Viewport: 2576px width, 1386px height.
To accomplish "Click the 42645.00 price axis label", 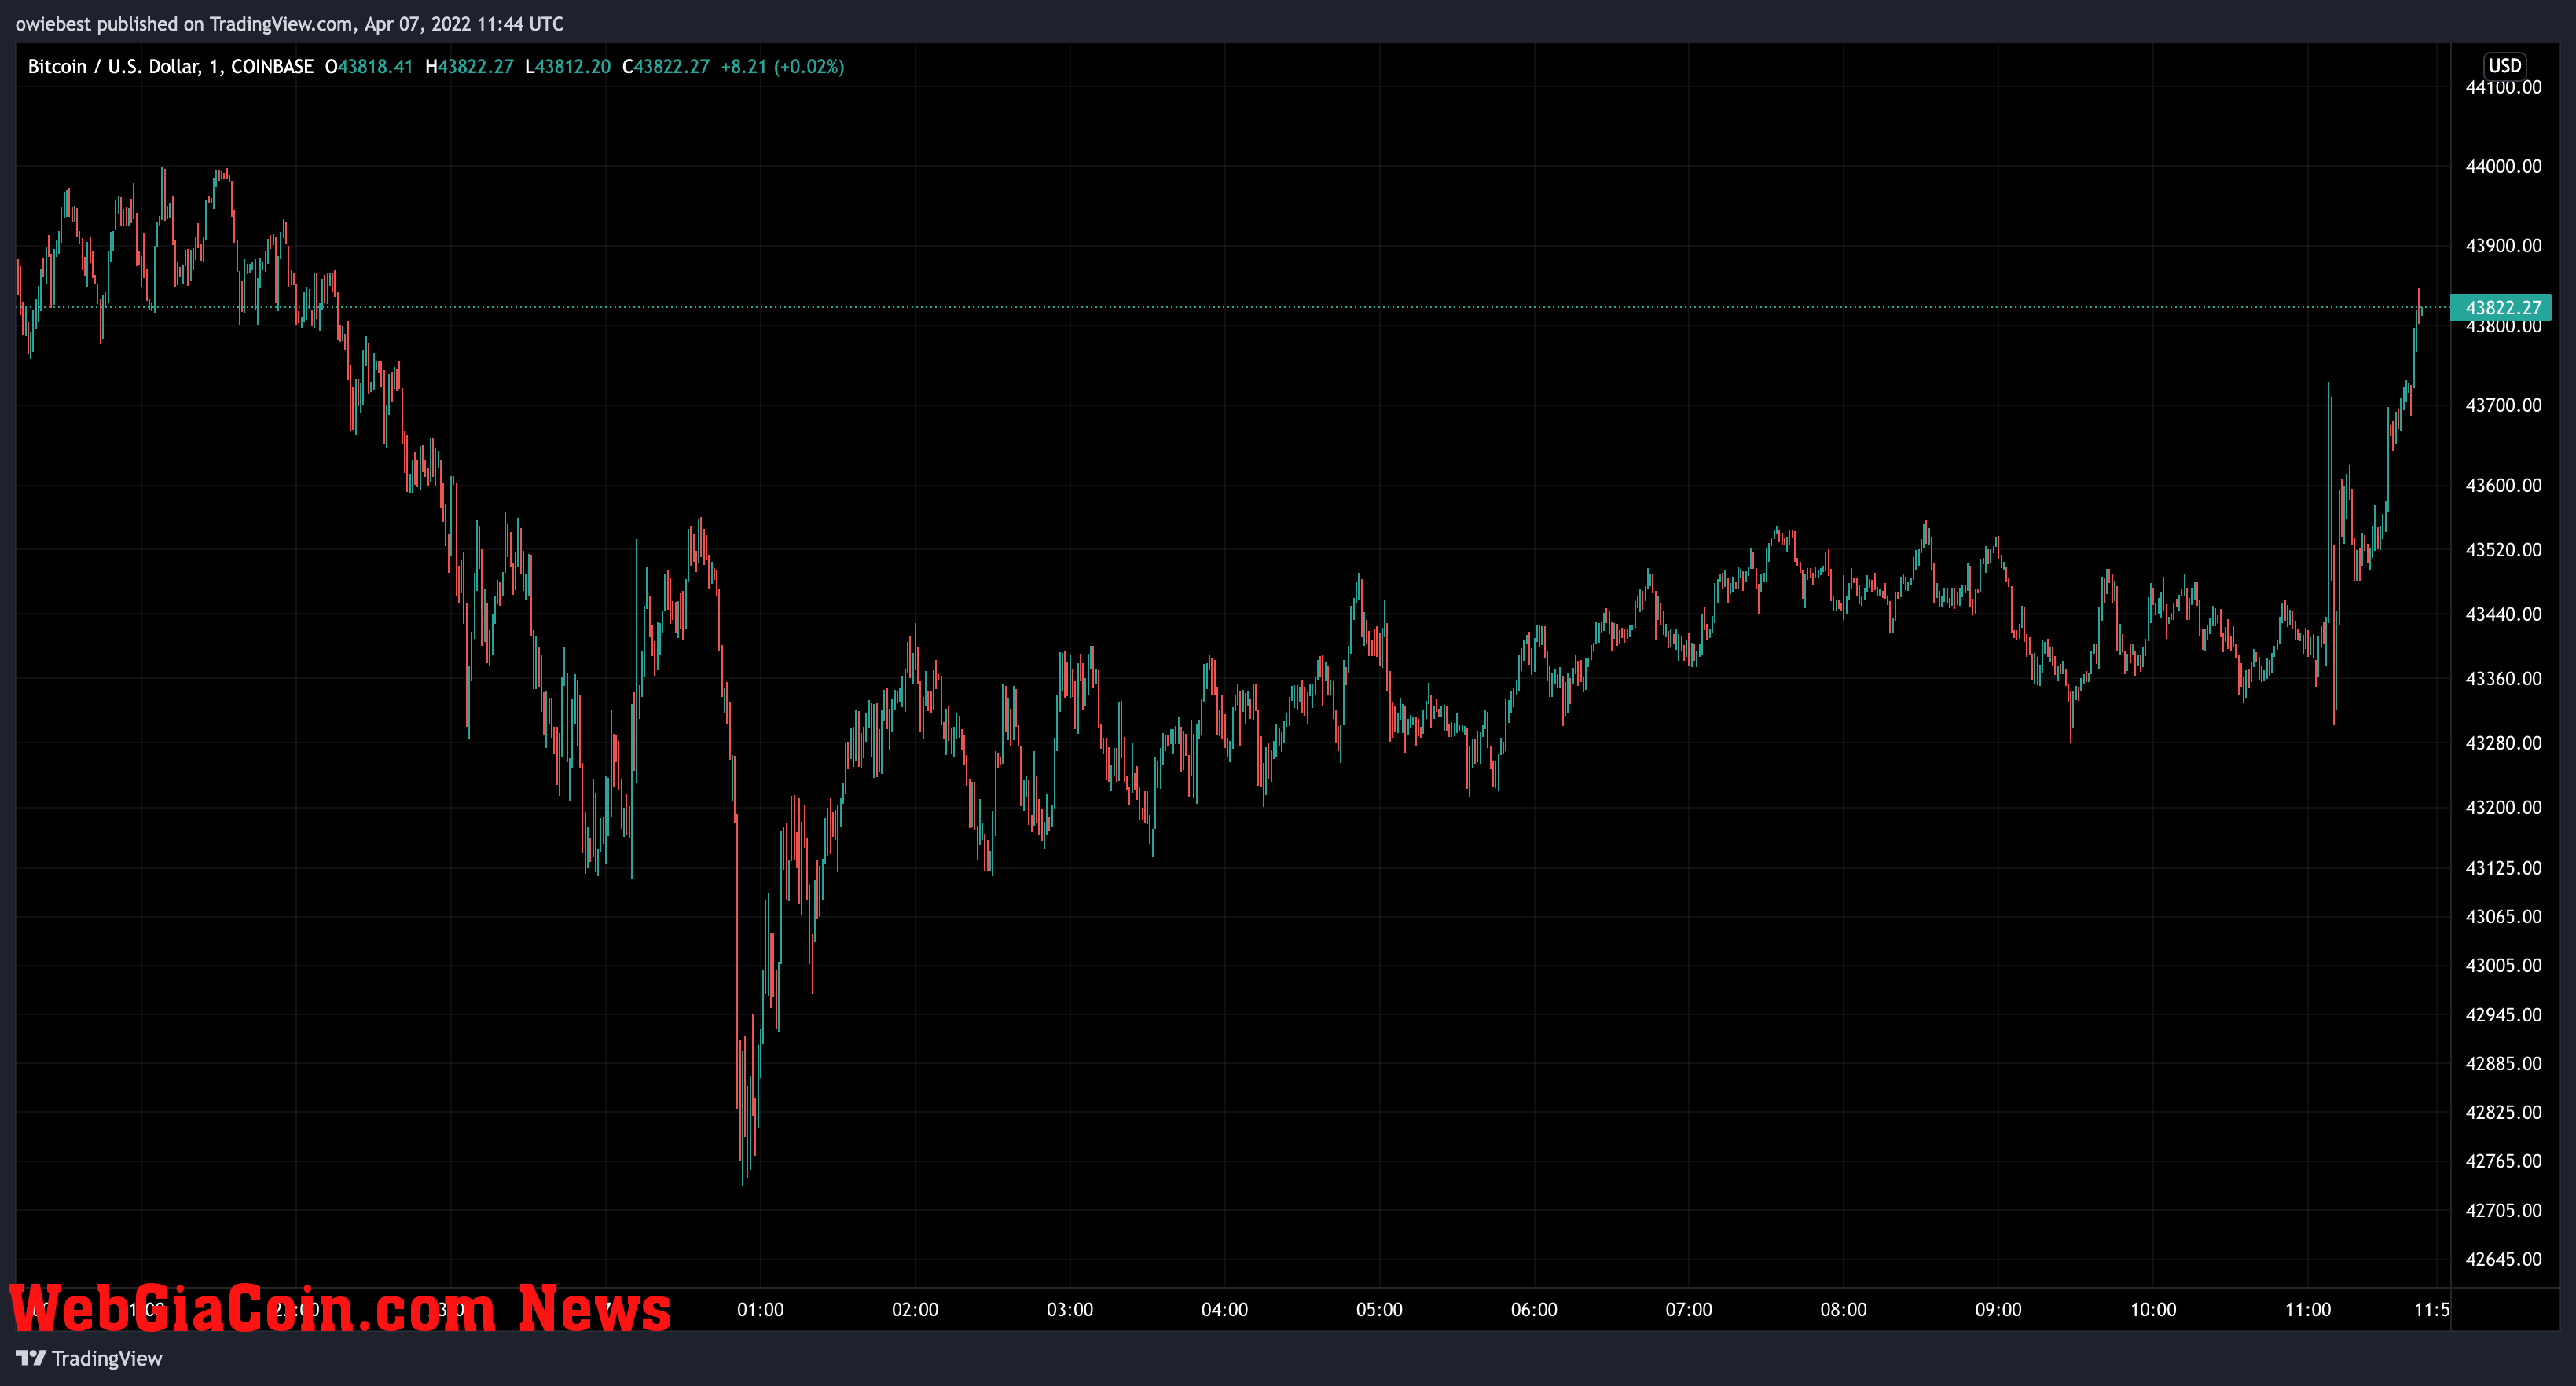I will point(2503,1259).
